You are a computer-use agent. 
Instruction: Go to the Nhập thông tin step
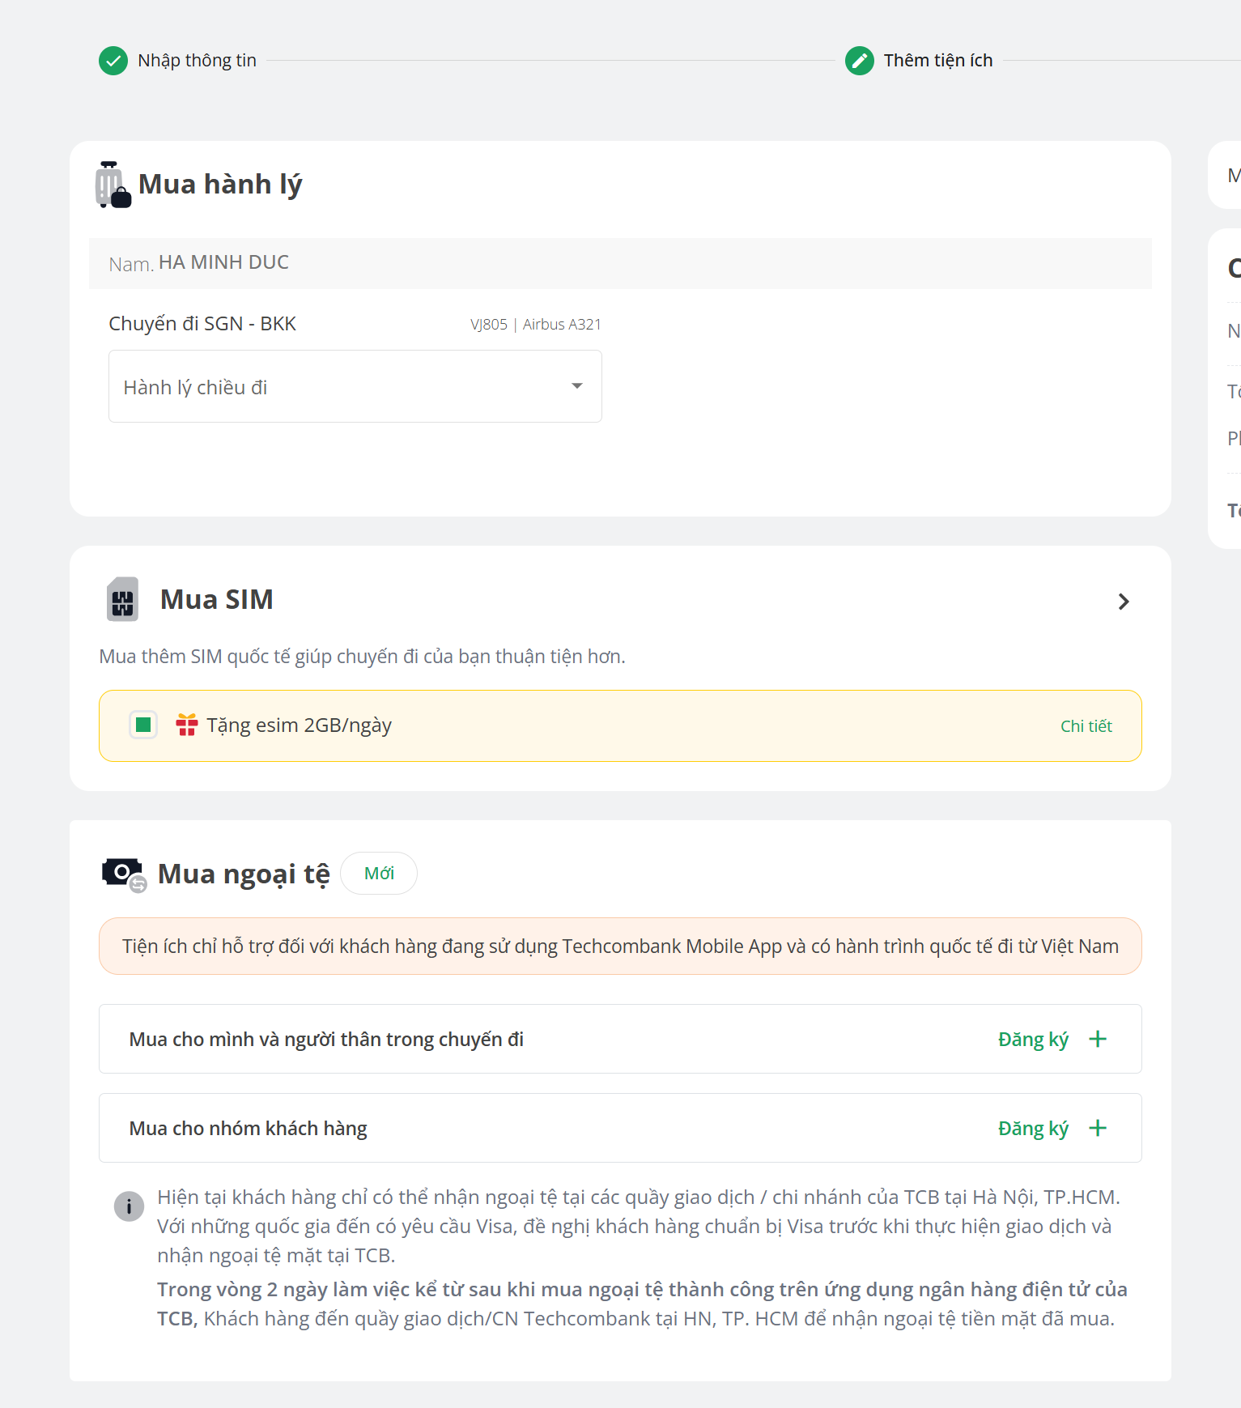click(x=197, y=61)
